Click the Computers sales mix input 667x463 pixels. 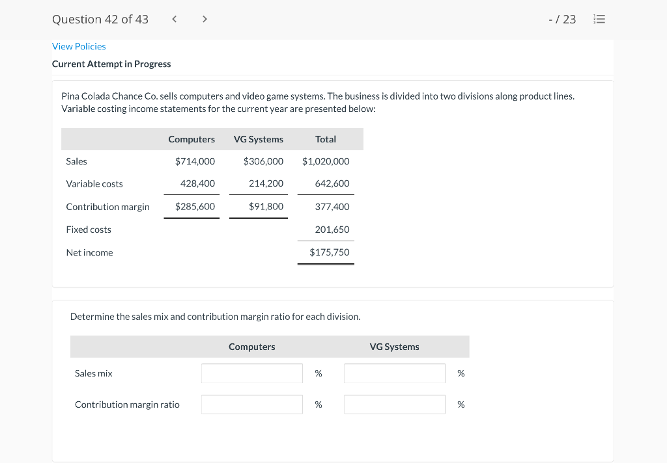pyautogui.click(x=252, y=373)
